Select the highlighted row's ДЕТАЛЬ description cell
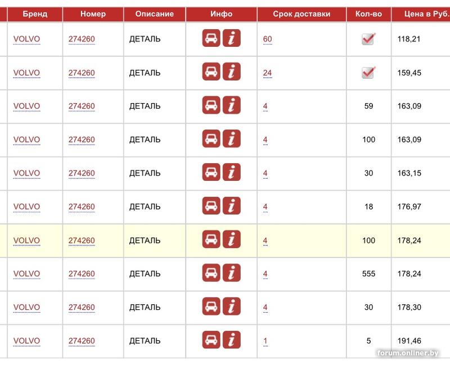 pos(145,241)
